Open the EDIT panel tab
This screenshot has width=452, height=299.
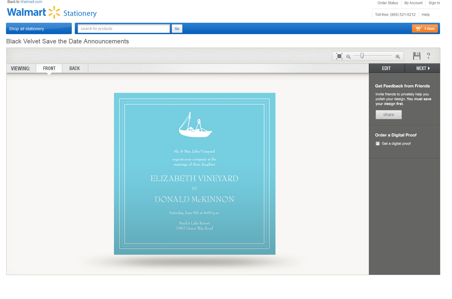[x=386, y=69]
